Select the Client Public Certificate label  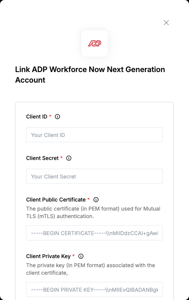pos(56,200)
